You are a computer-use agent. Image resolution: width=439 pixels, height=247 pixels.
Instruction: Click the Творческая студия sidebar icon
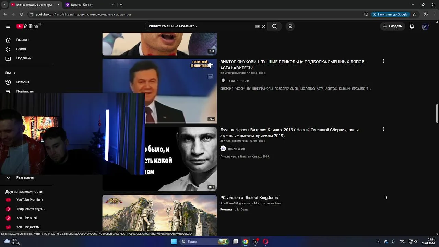8,209
